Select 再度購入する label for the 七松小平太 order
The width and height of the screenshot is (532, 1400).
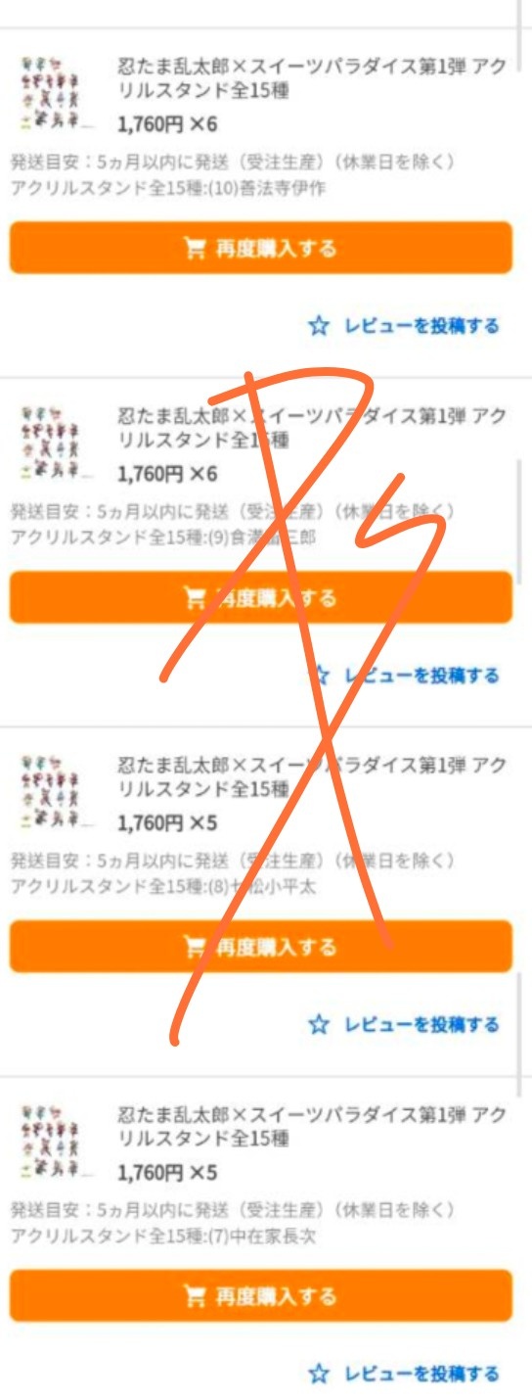click(x=276, y=947)
